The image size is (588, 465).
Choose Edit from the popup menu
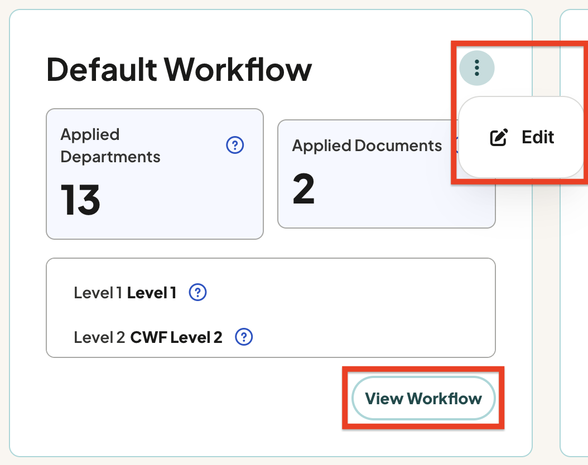(522, 137)
